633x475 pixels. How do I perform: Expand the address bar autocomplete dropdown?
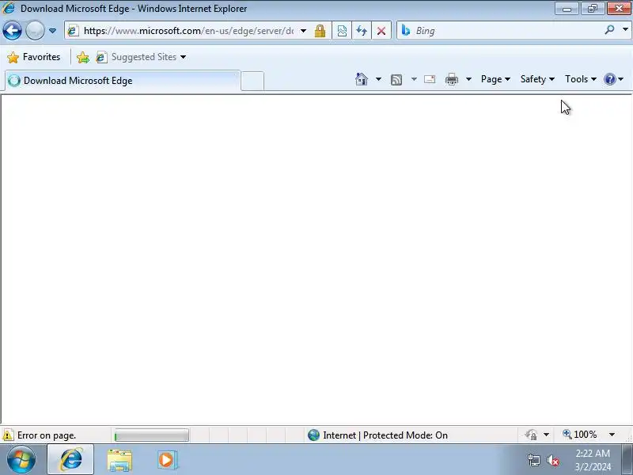(x=303, y=31)
